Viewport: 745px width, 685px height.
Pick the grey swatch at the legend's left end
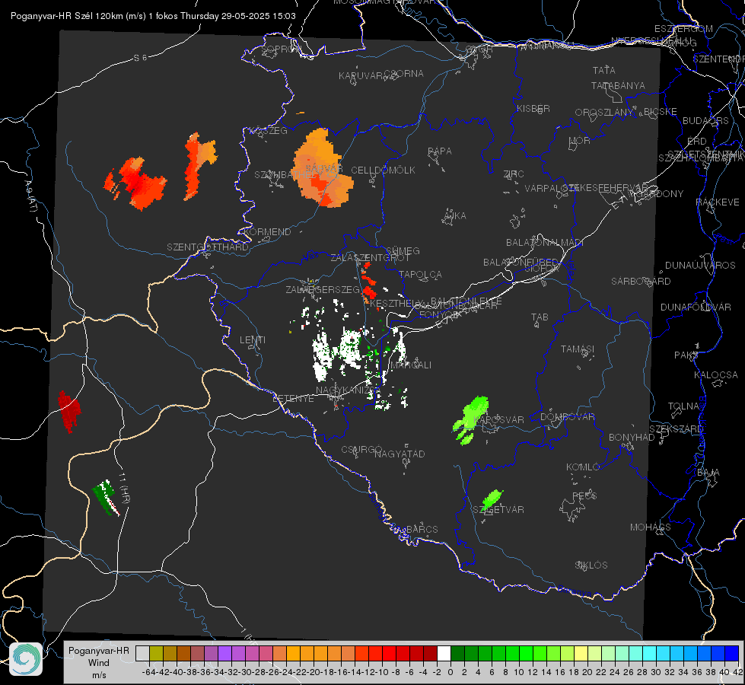pyautogui.click(x=142, y=653)
